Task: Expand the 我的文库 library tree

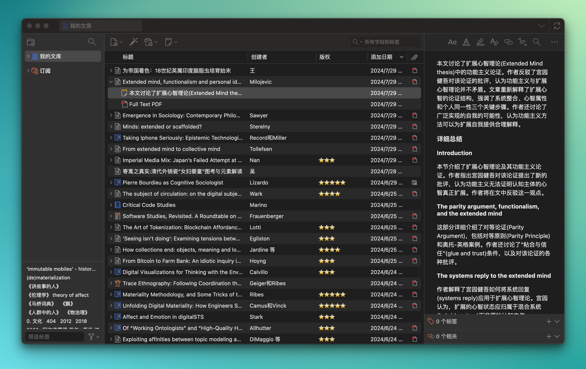Action: pyautogui.click(x=28, y=56)
